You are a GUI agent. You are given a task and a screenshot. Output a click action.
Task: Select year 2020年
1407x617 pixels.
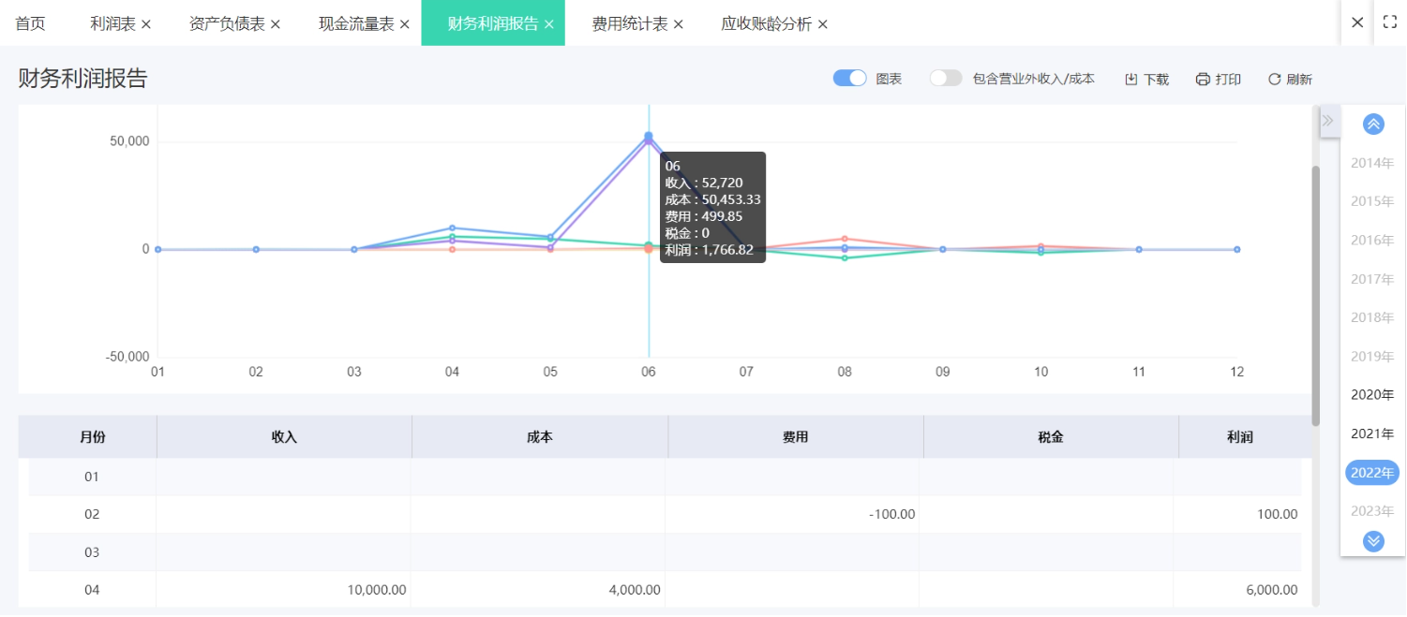tap(1372, 395)
